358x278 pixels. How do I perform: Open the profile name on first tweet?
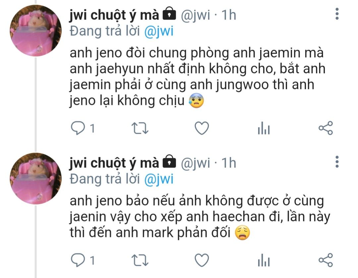pos(114,16)
